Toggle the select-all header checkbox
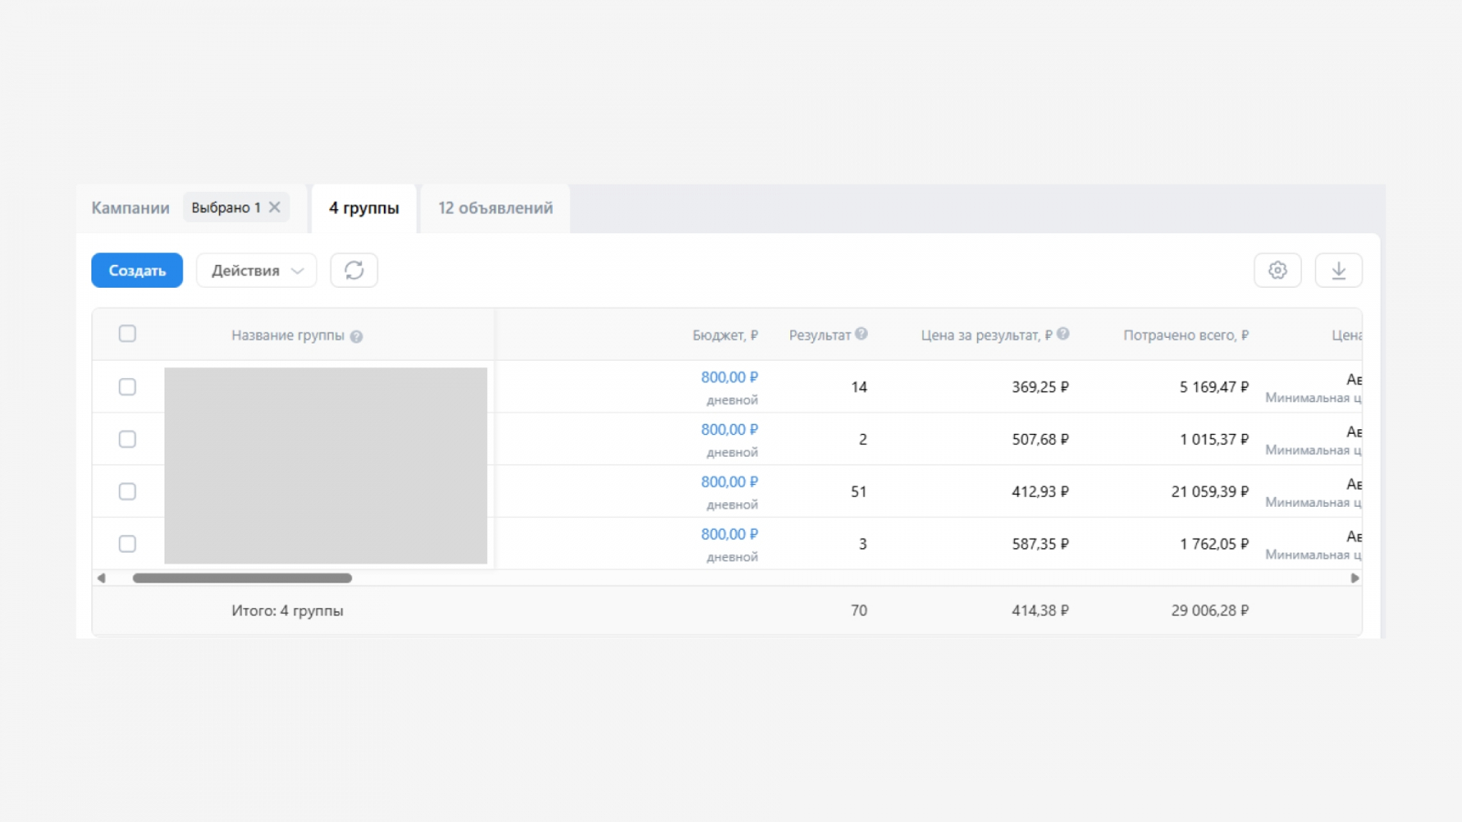This screenshot has height=822, width=1462. [x=128, y=334]
